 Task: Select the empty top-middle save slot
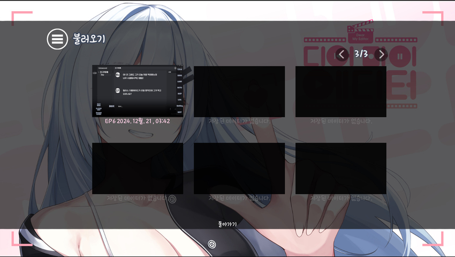pos(239,92)
